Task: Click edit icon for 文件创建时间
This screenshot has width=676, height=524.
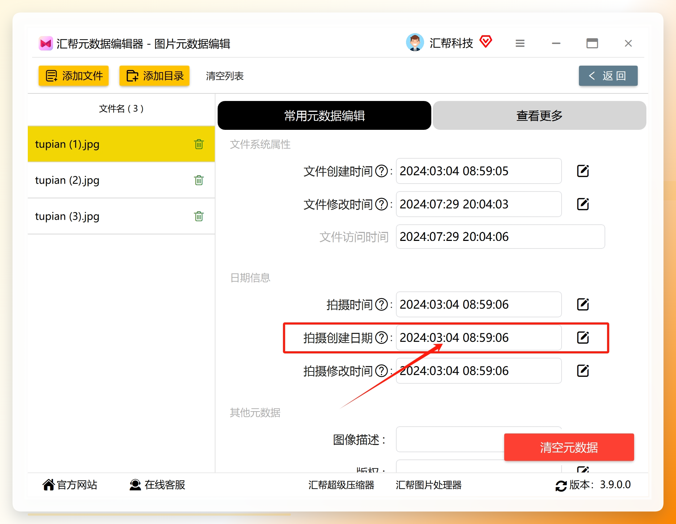Action: pos(583,171)
